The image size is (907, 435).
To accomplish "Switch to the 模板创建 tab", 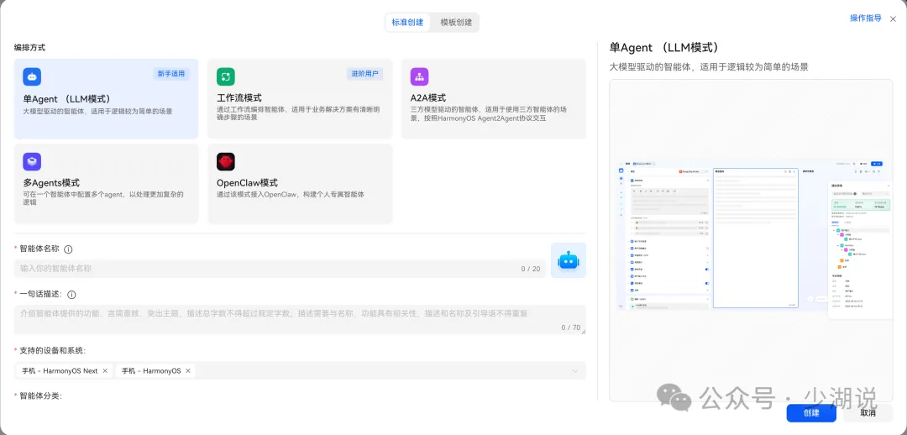I will 456,23.
